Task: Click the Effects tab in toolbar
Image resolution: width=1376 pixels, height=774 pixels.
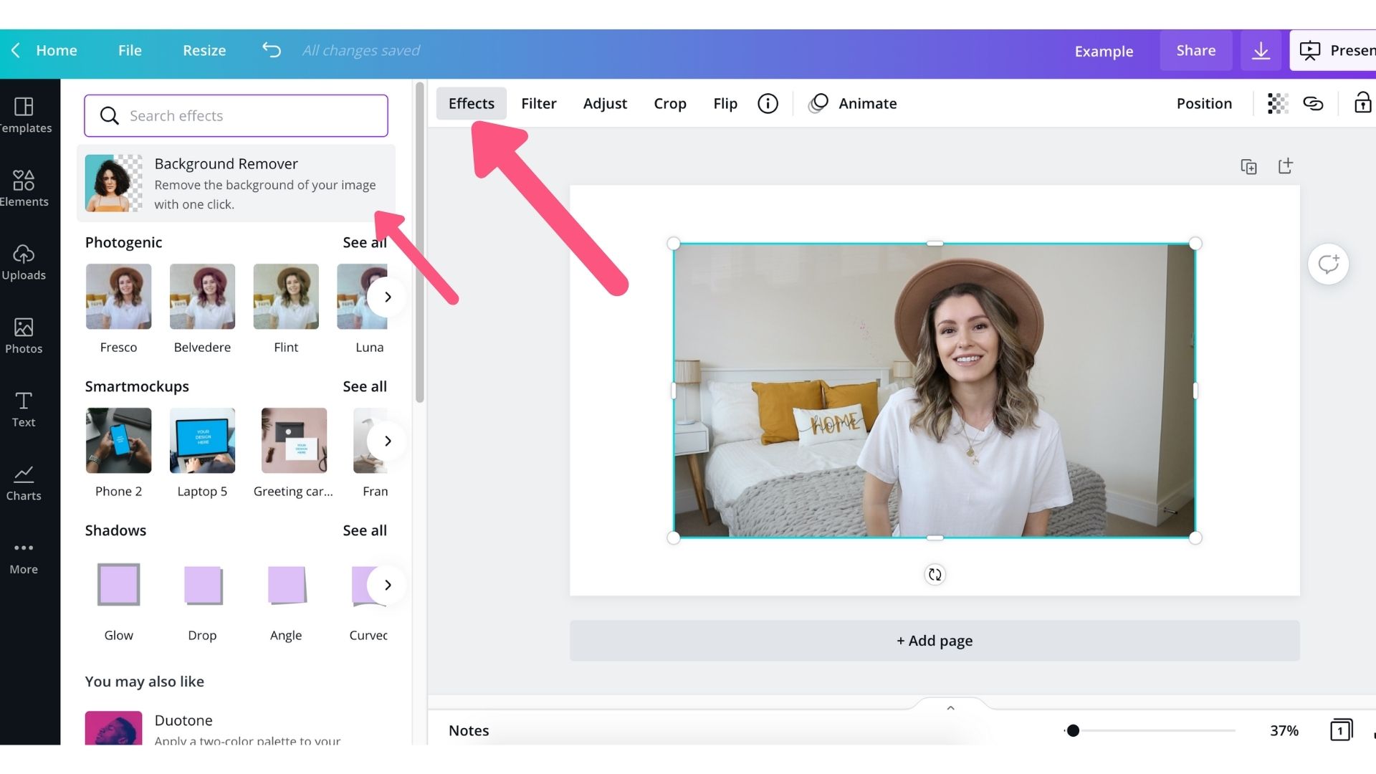Action: tap(471, 102)
